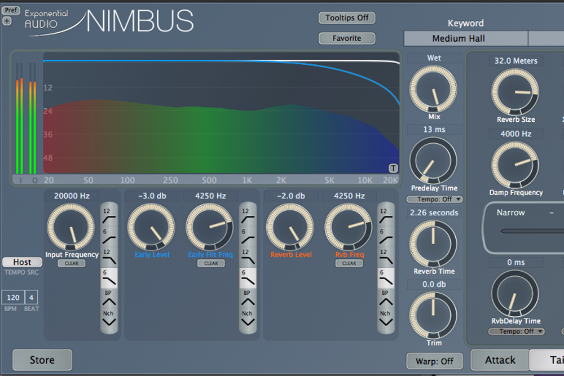The height and width of the screenshot is (376, 564).
Task: Open Predelay Tempo: Off dropdown
Action: click(434, 199)
